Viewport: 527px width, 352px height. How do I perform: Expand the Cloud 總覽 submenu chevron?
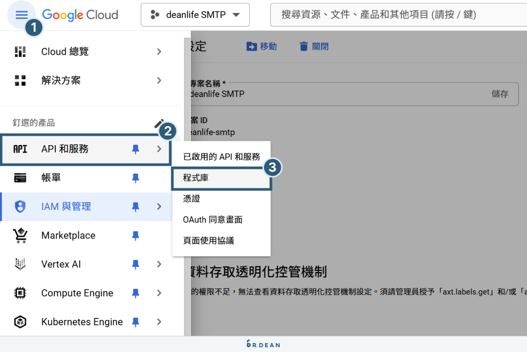(159, 51)
